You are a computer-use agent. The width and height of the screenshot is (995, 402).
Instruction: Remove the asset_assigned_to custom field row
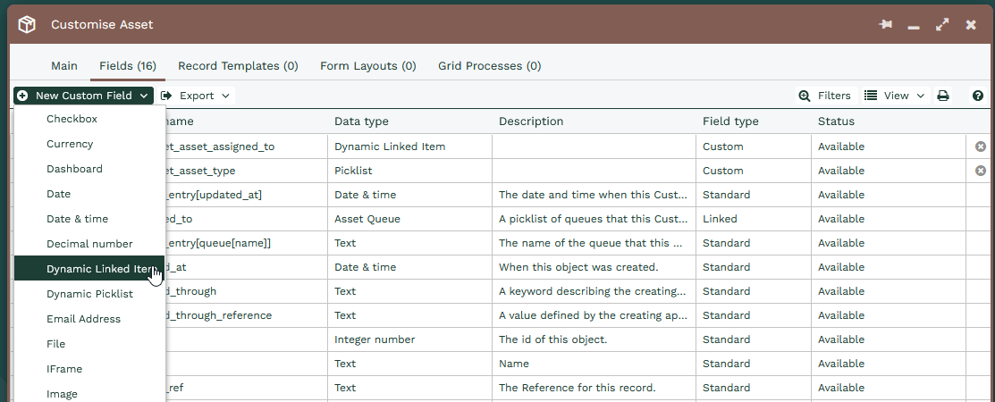click(x=981, y=147)
